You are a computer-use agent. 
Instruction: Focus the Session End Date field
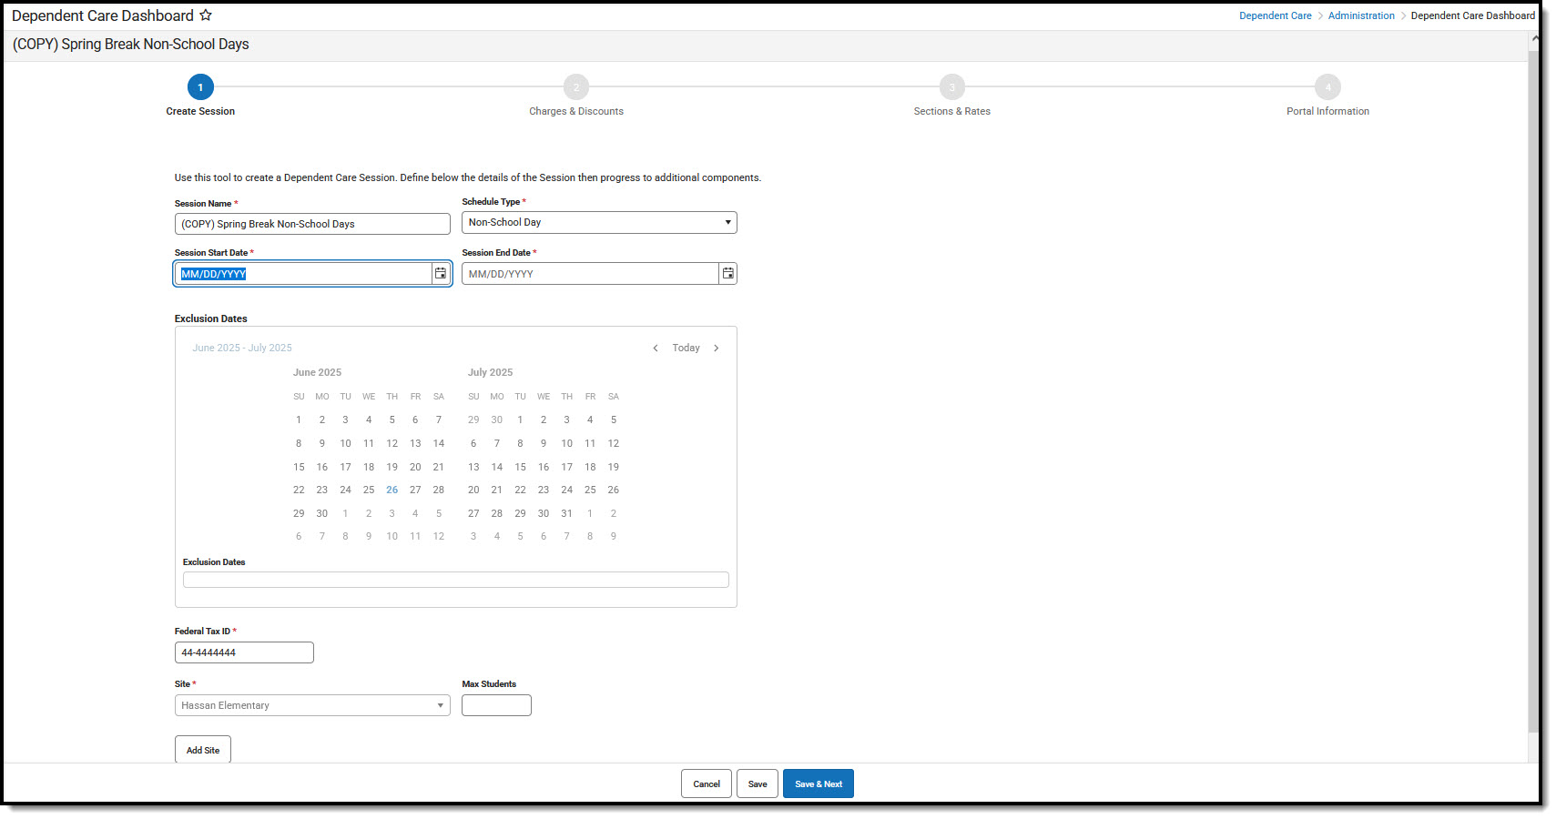[x=590, y=274]
